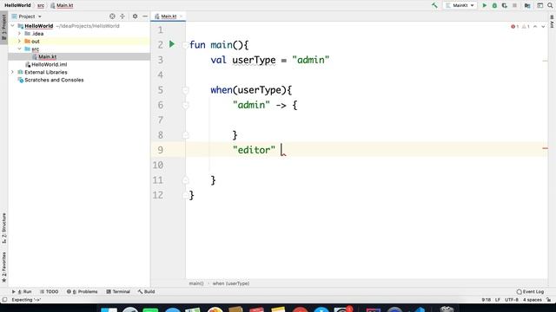Expand External Libraries node

pos(13,72)
